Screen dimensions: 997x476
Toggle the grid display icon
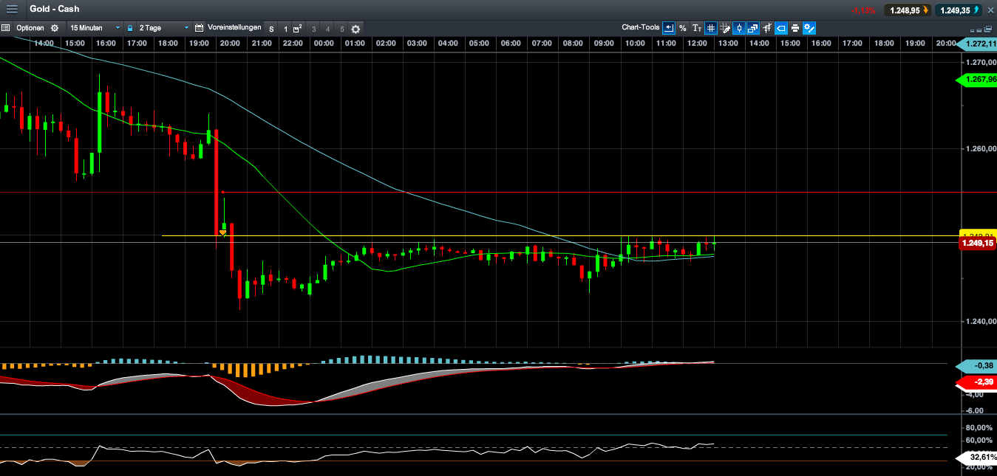[x=710, y=28]
